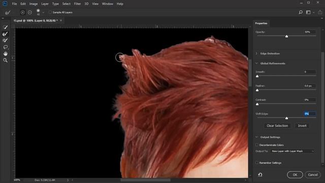Click the Photoshop home logo icon
Viewport: 325px width, 183px height.
pyautogui.click(x=5, y=4)
